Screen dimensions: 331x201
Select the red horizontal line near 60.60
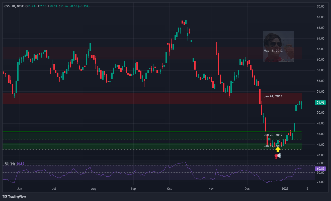point(152,56)
